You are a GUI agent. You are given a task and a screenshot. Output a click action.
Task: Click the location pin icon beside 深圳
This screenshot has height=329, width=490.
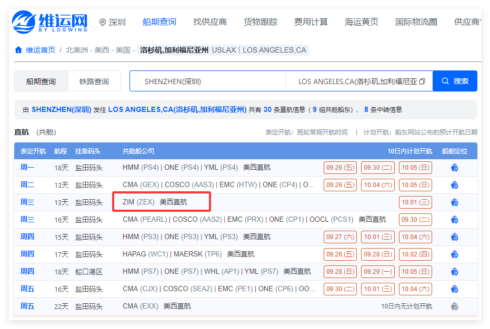click(103, 22)
